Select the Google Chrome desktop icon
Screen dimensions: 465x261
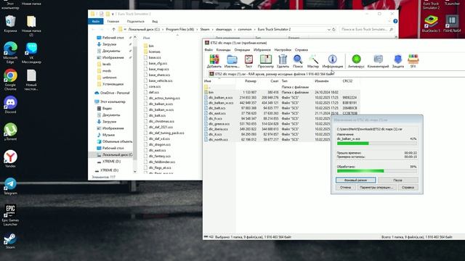(x=10, y=80)
